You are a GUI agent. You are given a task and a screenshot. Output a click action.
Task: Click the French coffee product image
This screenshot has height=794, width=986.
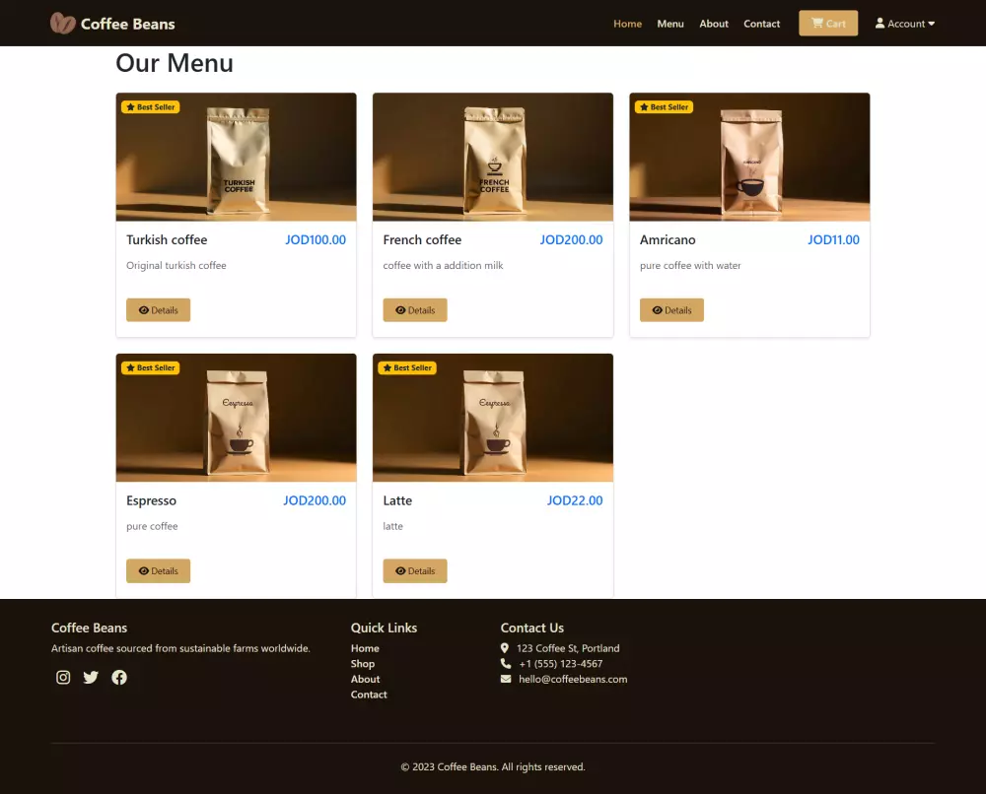pos(493,157)
